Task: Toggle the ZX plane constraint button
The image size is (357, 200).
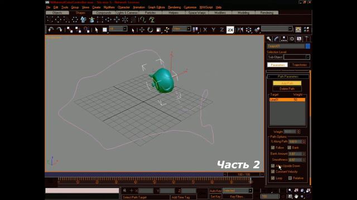Action: coord(230,29)
